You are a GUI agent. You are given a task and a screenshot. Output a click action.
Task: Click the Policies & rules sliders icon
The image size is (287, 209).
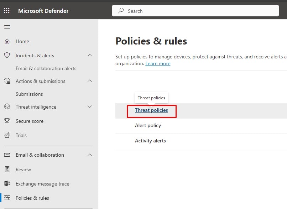tap(7, 198)
